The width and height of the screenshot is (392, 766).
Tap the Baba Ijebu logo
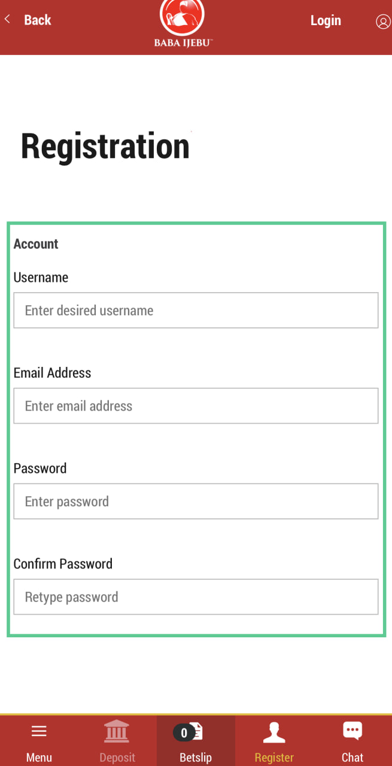[x=183, y=23]
